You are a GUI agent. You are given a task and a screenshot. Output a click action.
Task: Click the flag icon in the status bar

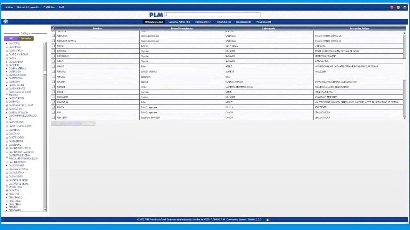(267, 220)
